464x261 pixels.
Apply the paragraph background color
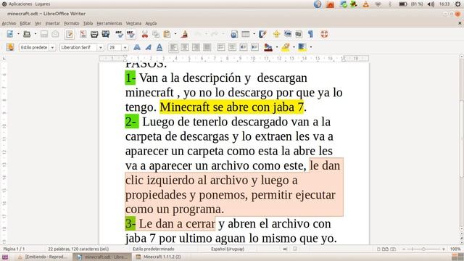(302, 47)
